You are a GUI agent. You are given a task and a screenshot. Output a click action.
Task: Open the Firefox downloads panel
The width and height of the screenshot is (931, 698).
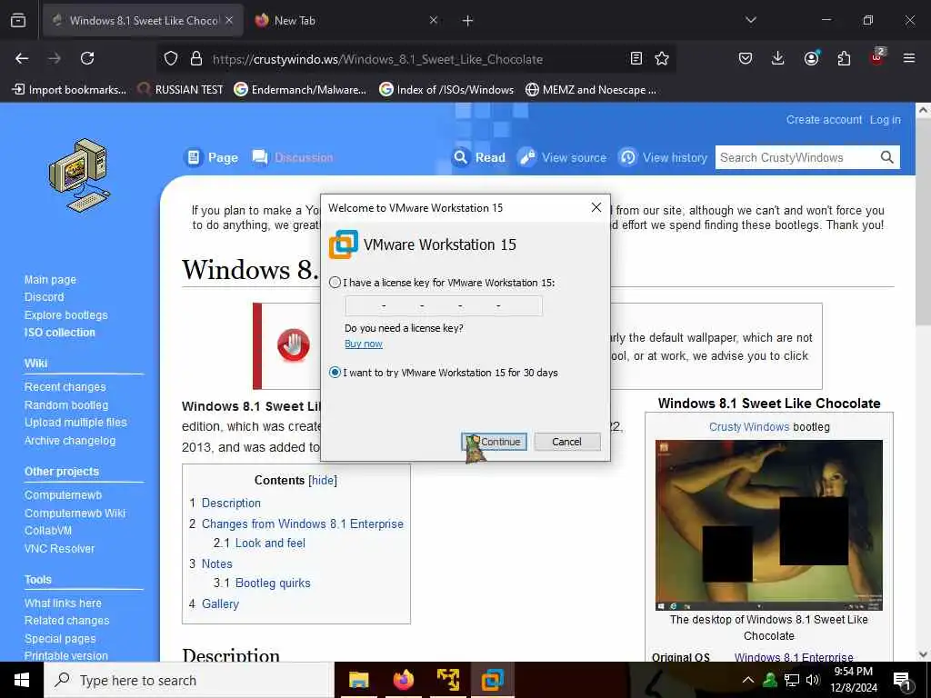click(x=778, y=58)
